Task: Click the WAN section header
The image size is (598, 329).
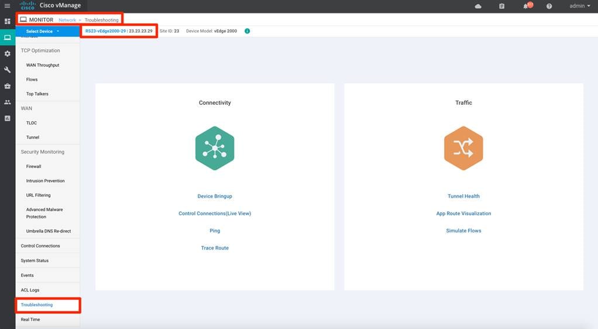Action: pos(26,108)
